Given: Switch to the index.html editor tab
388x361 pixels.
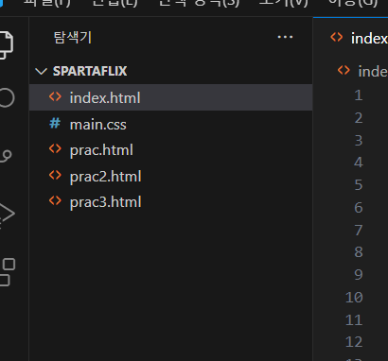Looking at the screenshot, I should point(351,38).
